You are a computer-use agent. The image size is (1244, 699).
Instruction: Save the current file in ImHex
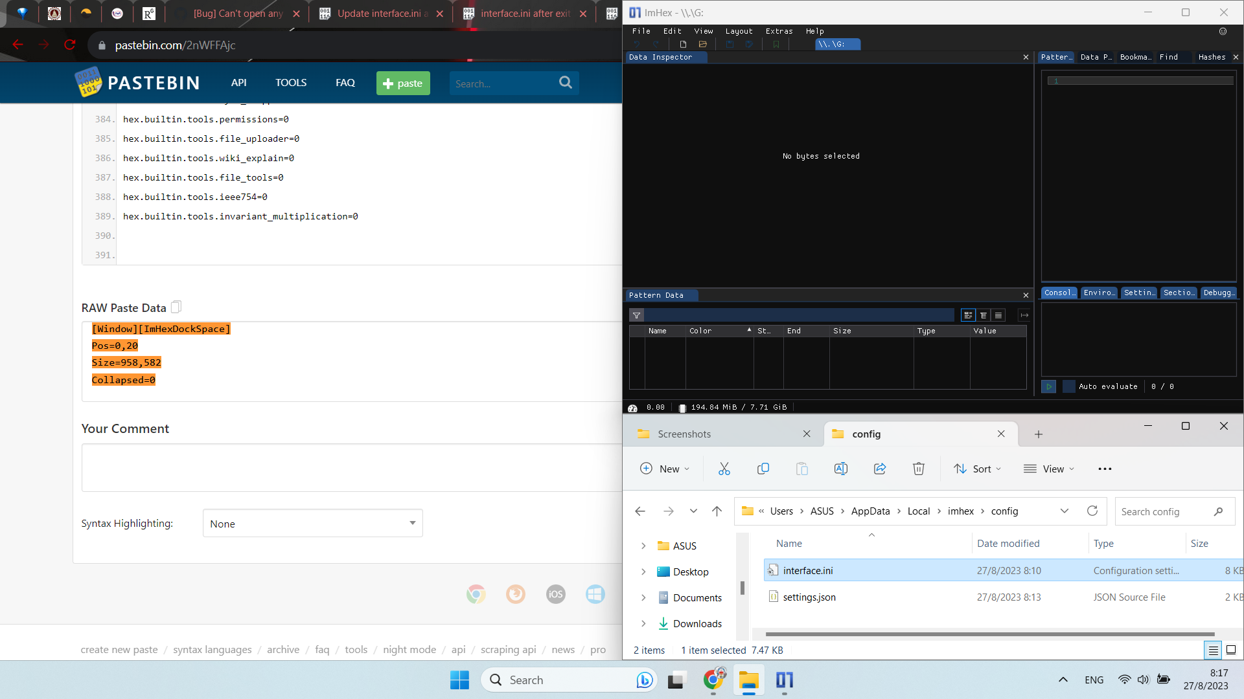pos(730,45)
